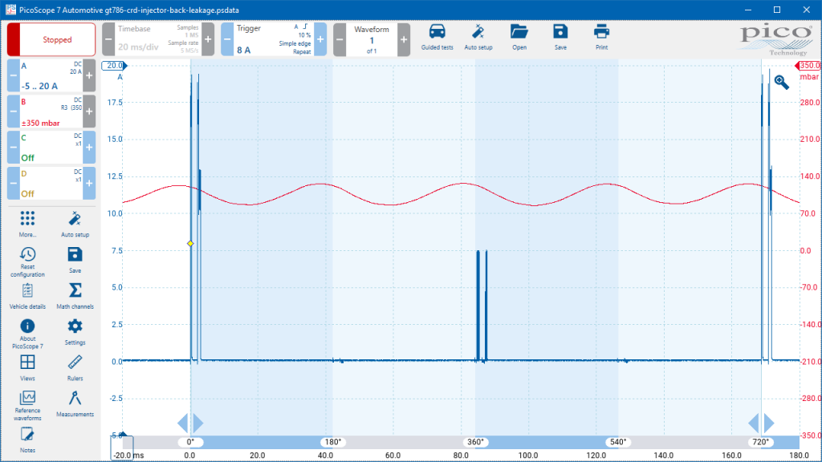Click the 360° rotation ruler marker

point(475,442)
